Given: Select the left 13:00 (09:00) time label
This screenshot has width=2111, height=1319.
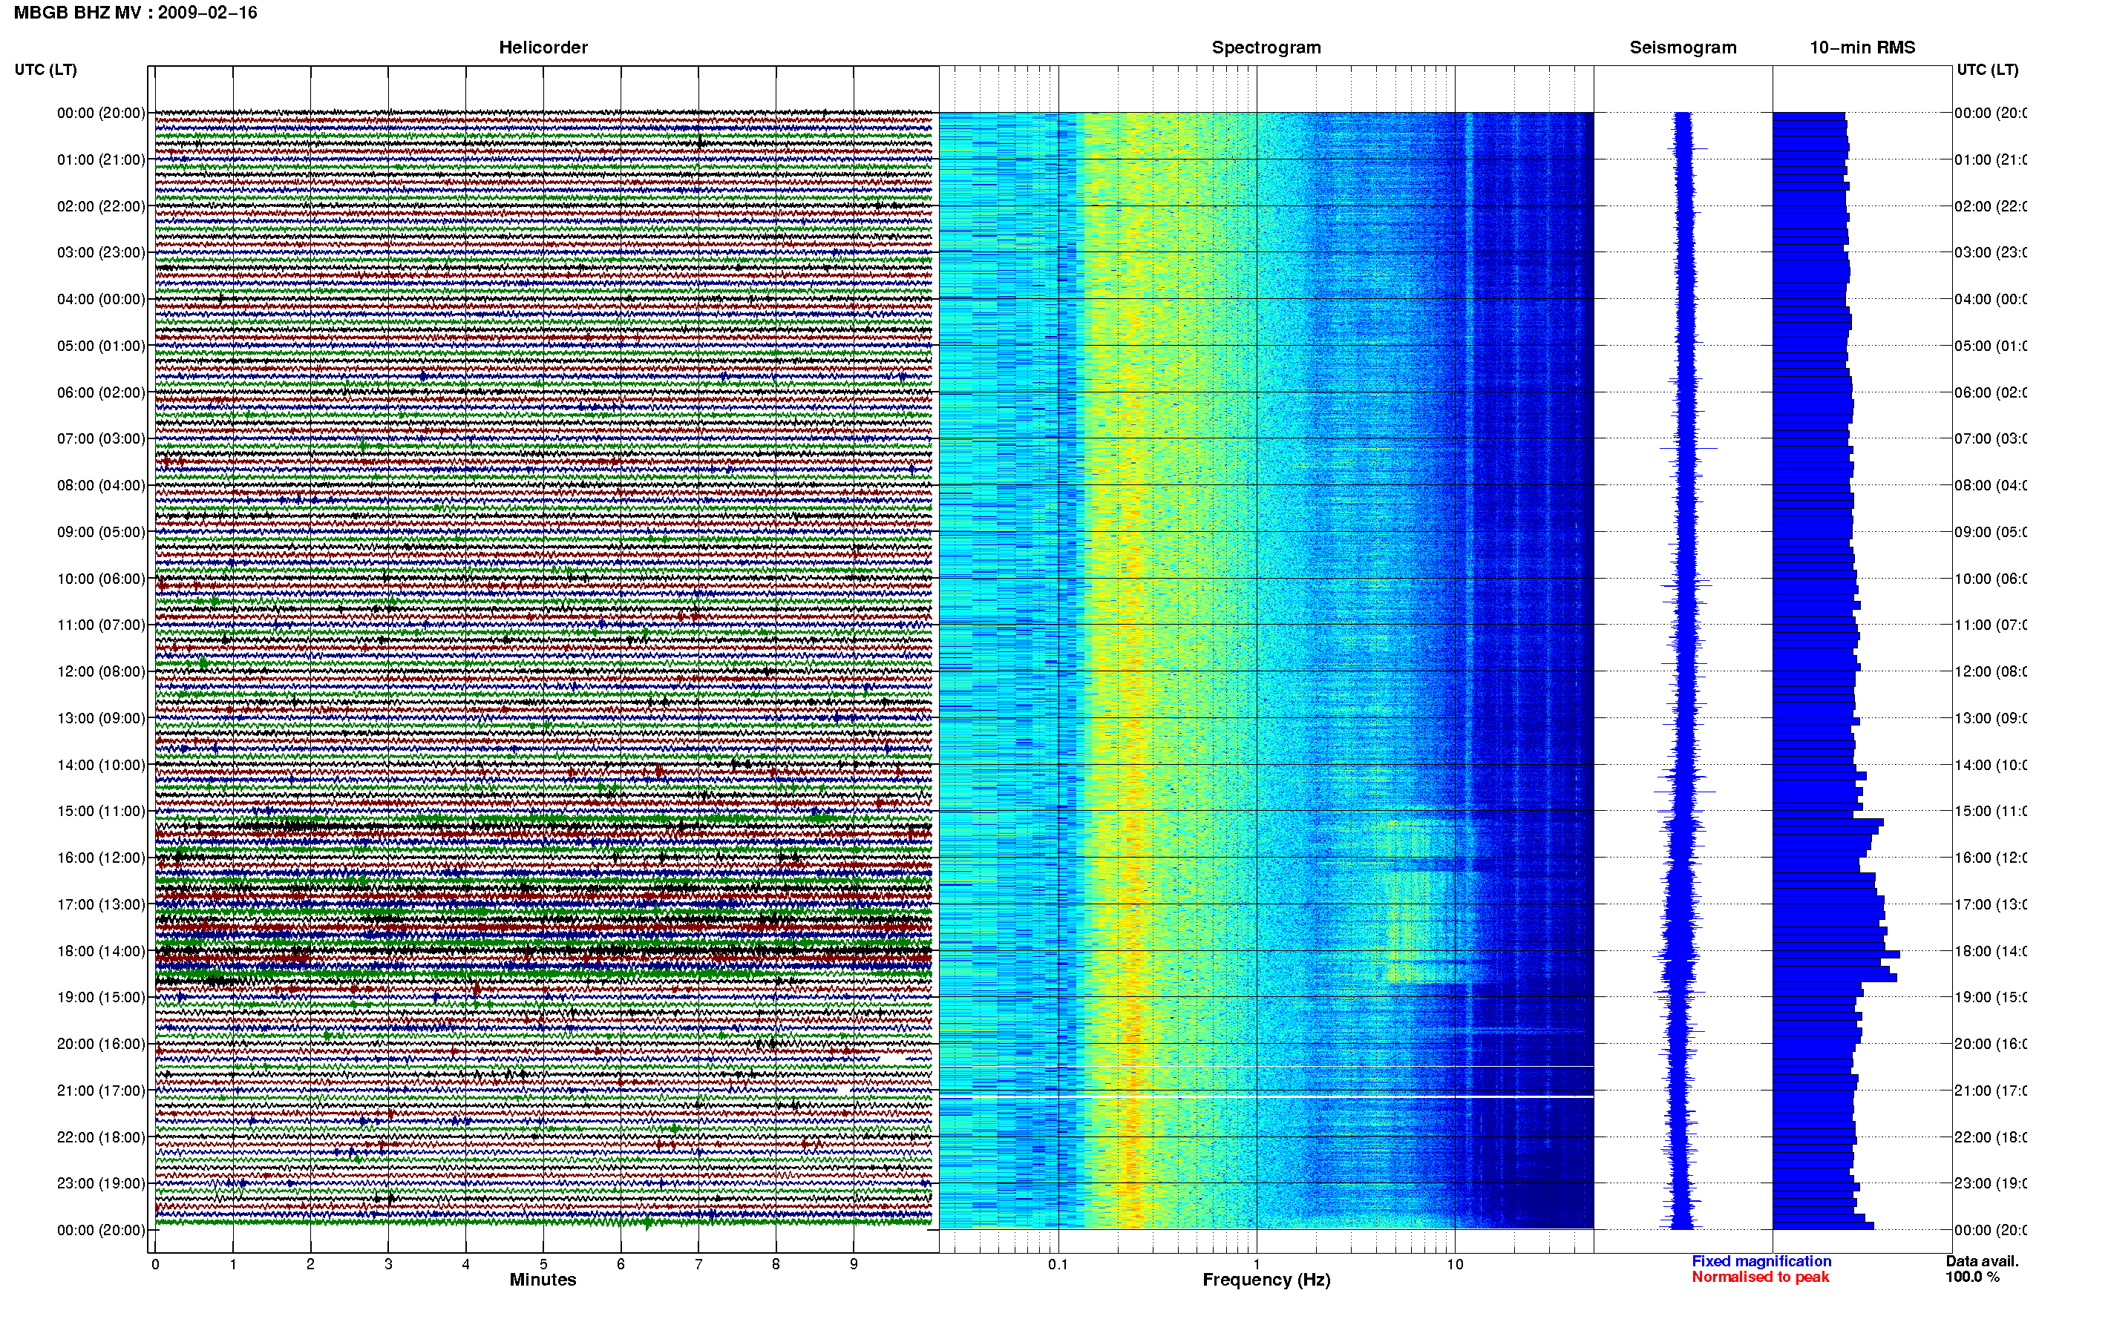Looking at the screenshot, I should (x=101, y=718).
